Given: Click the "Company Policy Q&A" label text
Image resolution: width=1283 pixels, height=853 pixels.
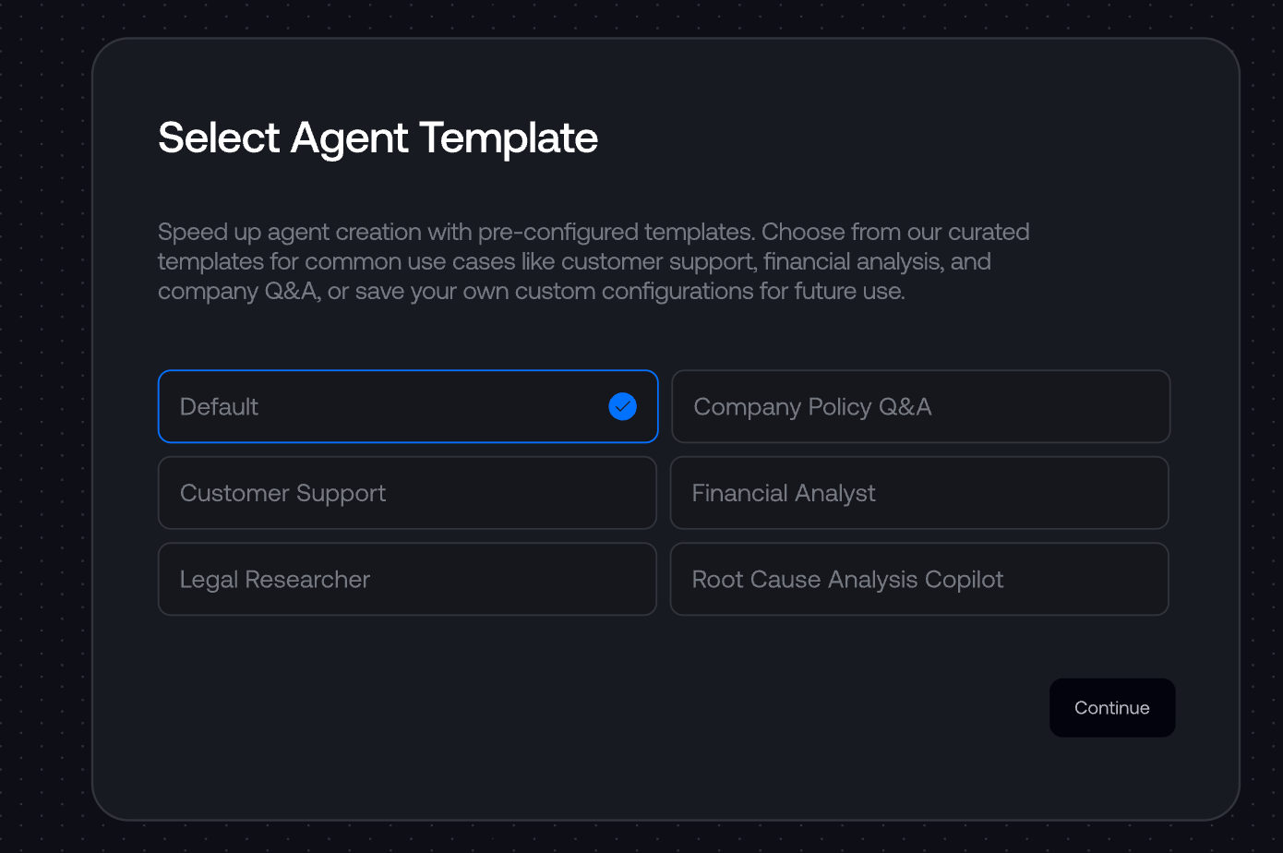Looking at the screenshot, I should [x=812, y=407].
